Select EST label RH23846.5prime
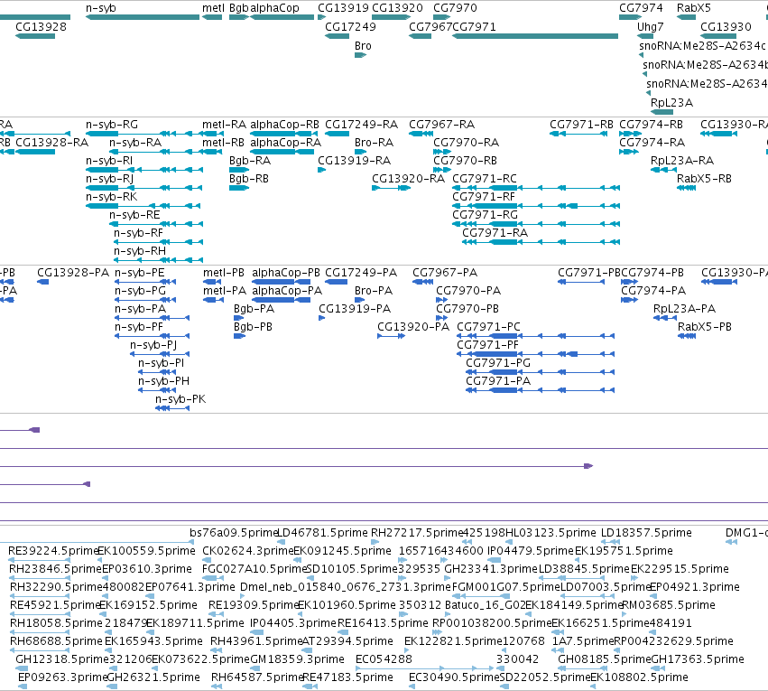 (x=56, y=569)
